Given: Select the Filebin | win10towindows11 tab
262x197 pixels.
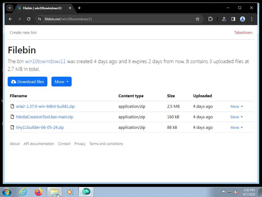Looking at the screenshot, I should pyautogui.click(x=44, y=8).
